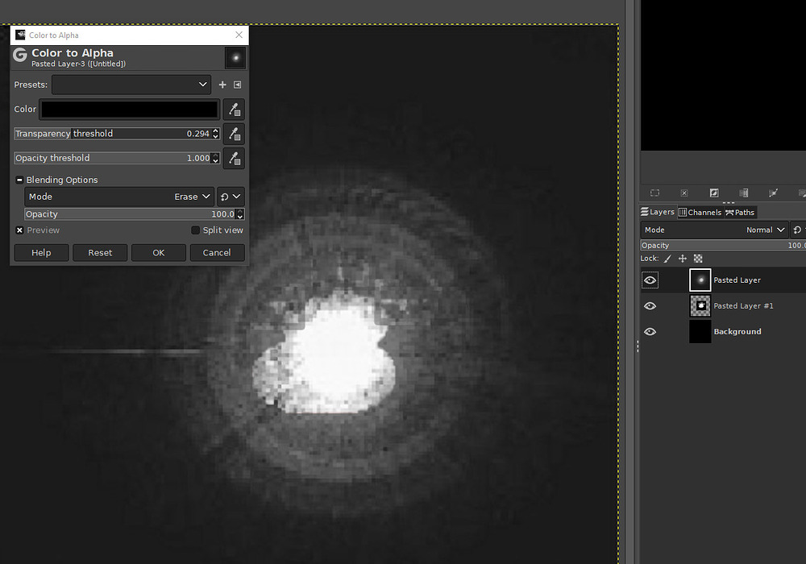
Task: Switch to the Channels tab
Action: pyautogui.click(x=700, y=213)
